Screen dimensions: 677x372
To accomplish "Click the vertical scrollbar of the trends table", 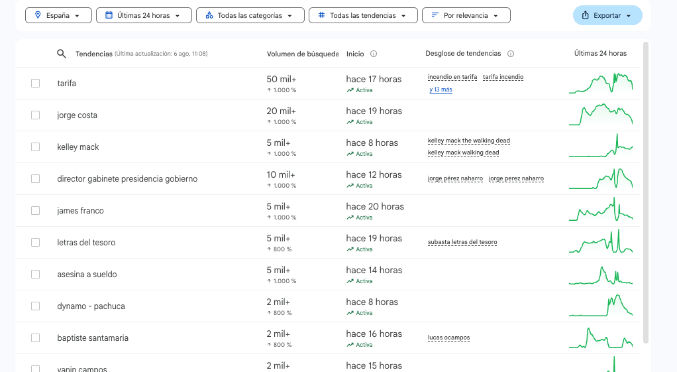I will click(646, 192).
